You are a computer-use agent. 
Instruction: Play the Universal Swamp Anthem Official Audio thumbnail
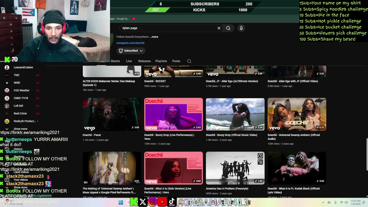coord(297,114)
